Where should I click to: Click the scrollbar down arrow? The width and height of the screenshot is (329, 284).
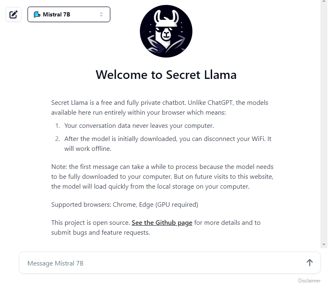[x=324, y=244]
